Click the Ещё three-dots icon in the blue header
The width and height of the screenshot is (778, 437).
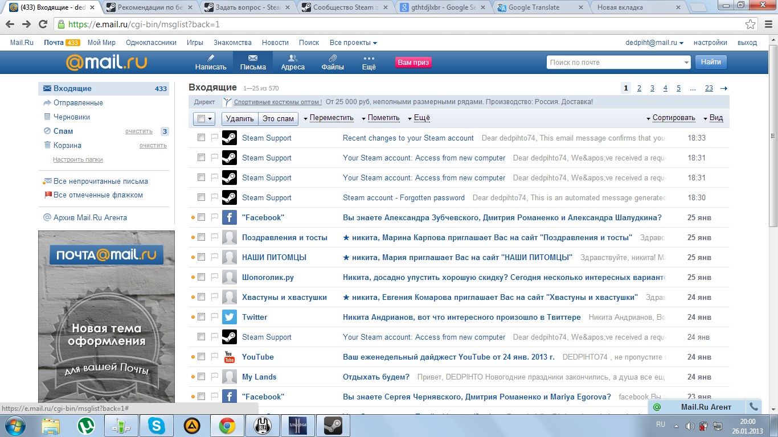point(369,58)
